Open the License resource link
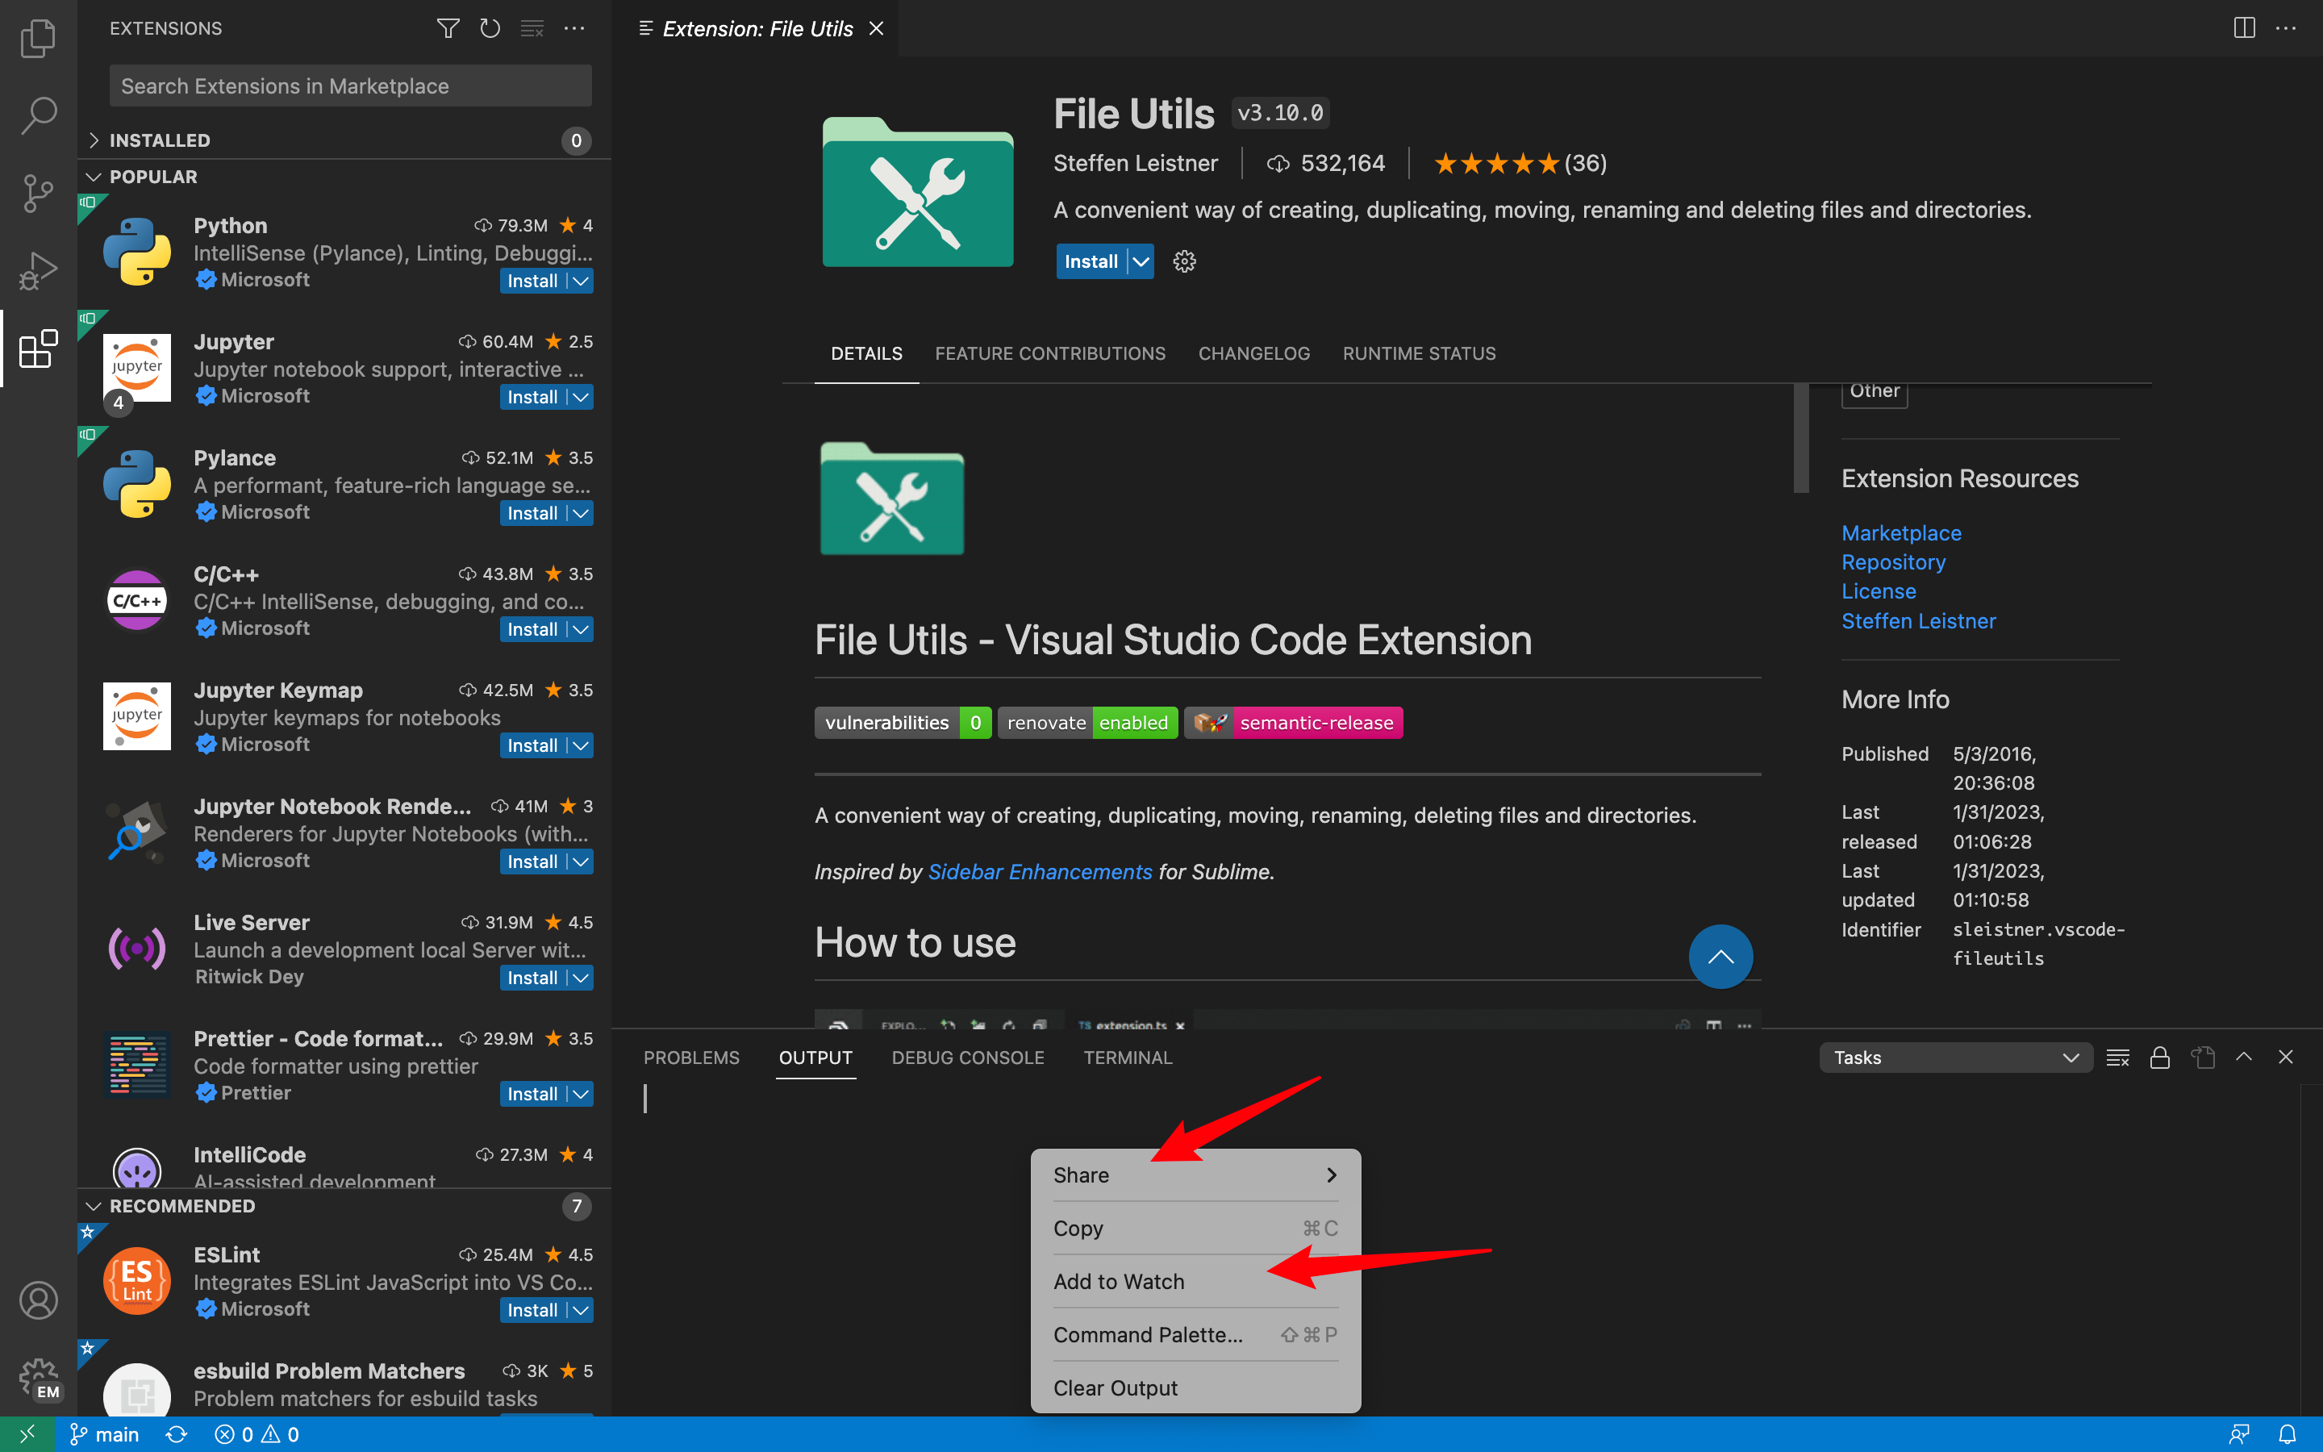Viewport: 2323px width, 1452px height. click(1879, 591)
